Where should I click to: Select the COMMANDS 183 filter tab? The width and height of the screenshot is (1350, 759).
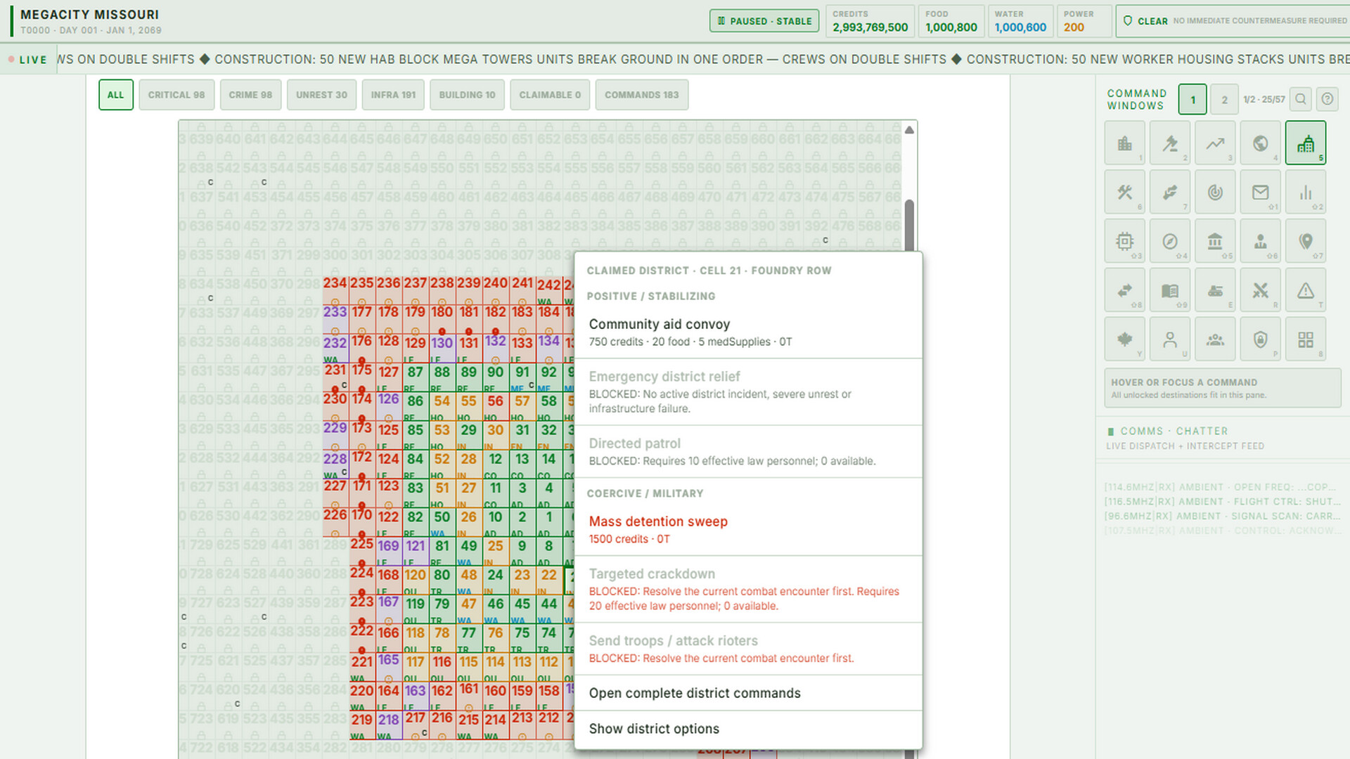point(642,95)
